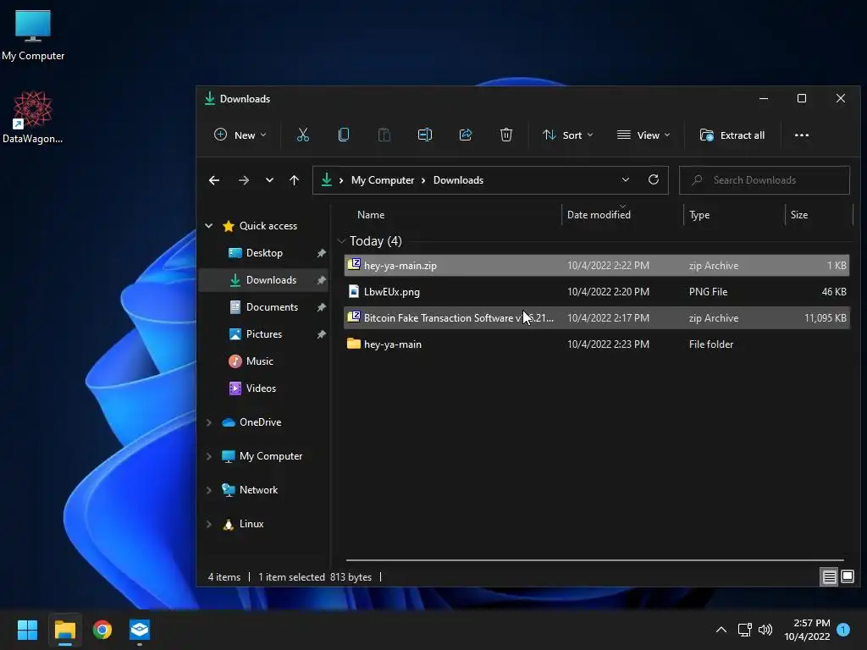Click the pin next to Documents

point(321,307)
